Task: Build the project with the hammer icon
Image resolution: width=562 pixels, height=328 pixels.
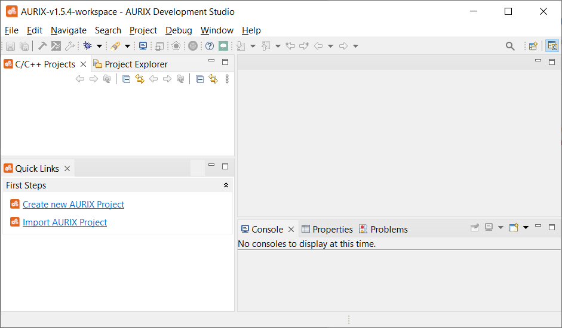Action: pos(42,46)
